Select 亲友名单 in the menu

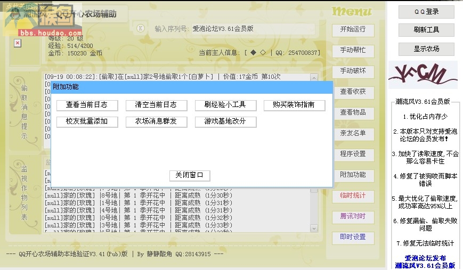point(353,134)
